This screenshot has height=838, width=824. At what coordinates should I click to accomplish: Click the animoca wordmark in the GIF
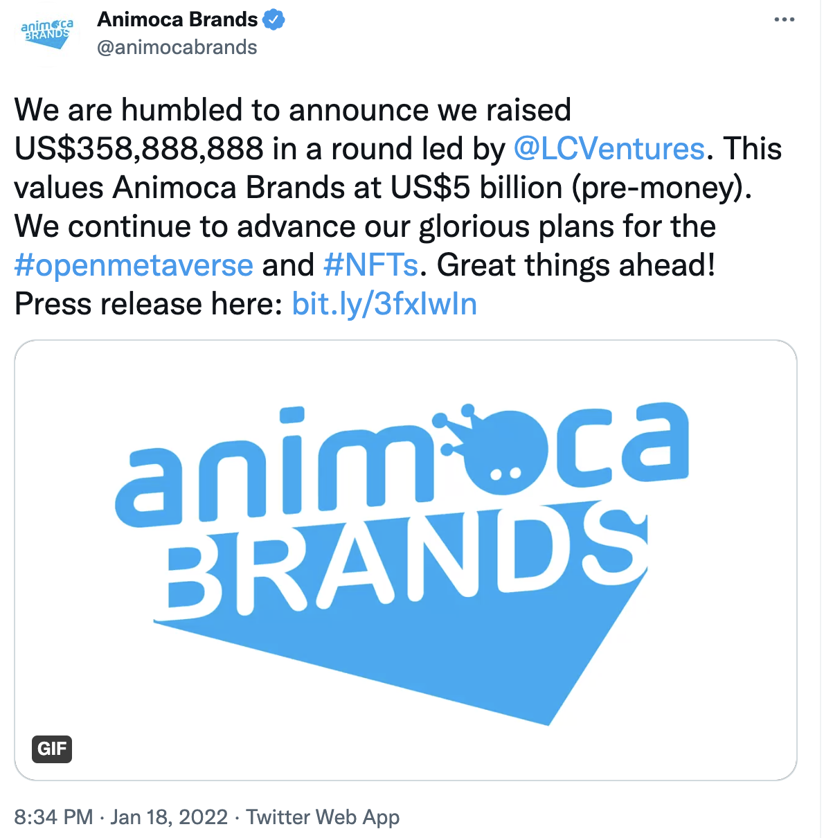[402, 457]
